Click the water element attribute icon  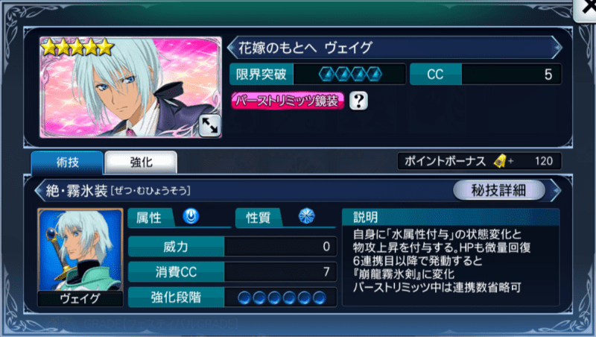coord(191,216)
